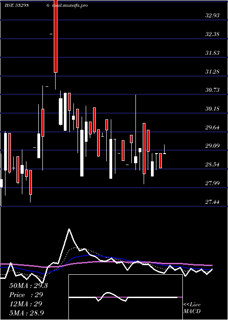Image resolution: width=228 pixels, height=320 pixels.
Task: Click the 29.09 price axis label
Action: click(x=212, y=146)
